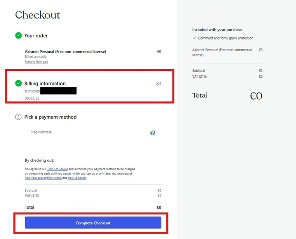Click the green checkmark beside Your order
This screenshot has width=296, height=239.
(18, 35)
